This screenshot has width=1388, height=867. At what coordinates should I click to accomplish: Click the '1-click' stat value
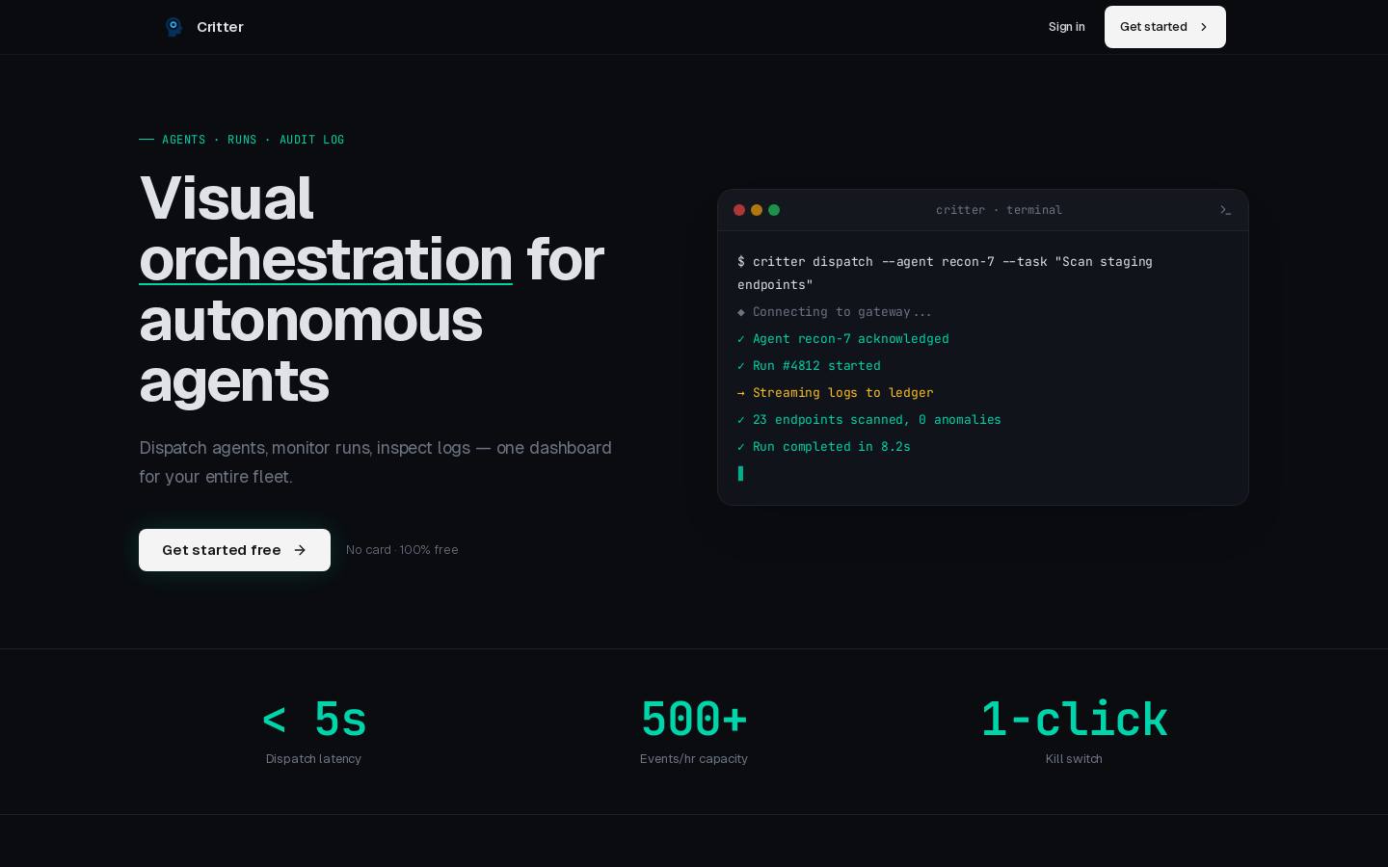coord(1074,720)
